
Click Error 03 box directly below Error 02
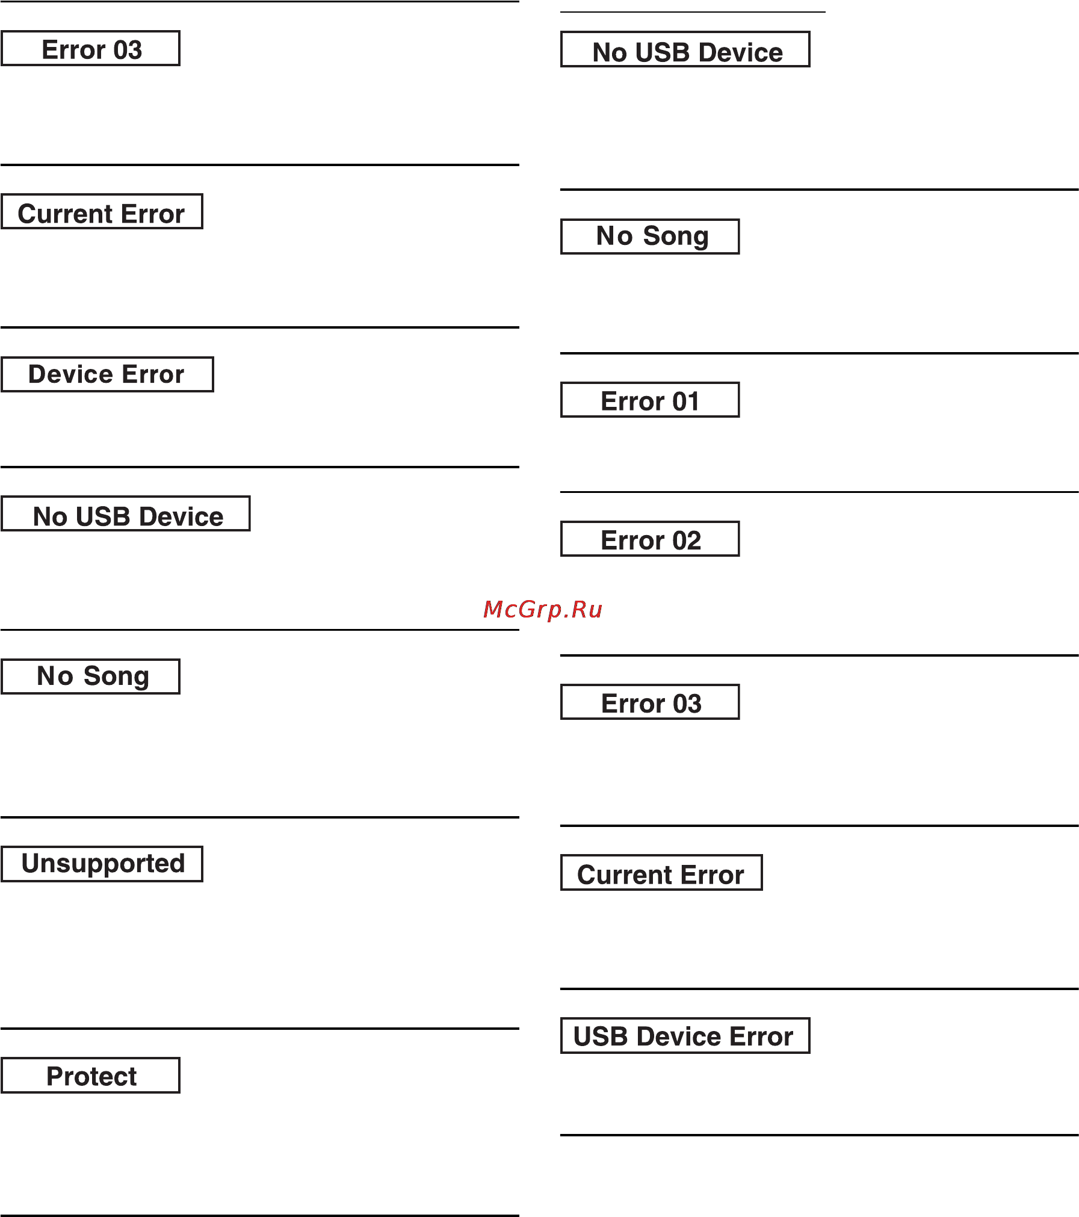(x=650, y=702)
